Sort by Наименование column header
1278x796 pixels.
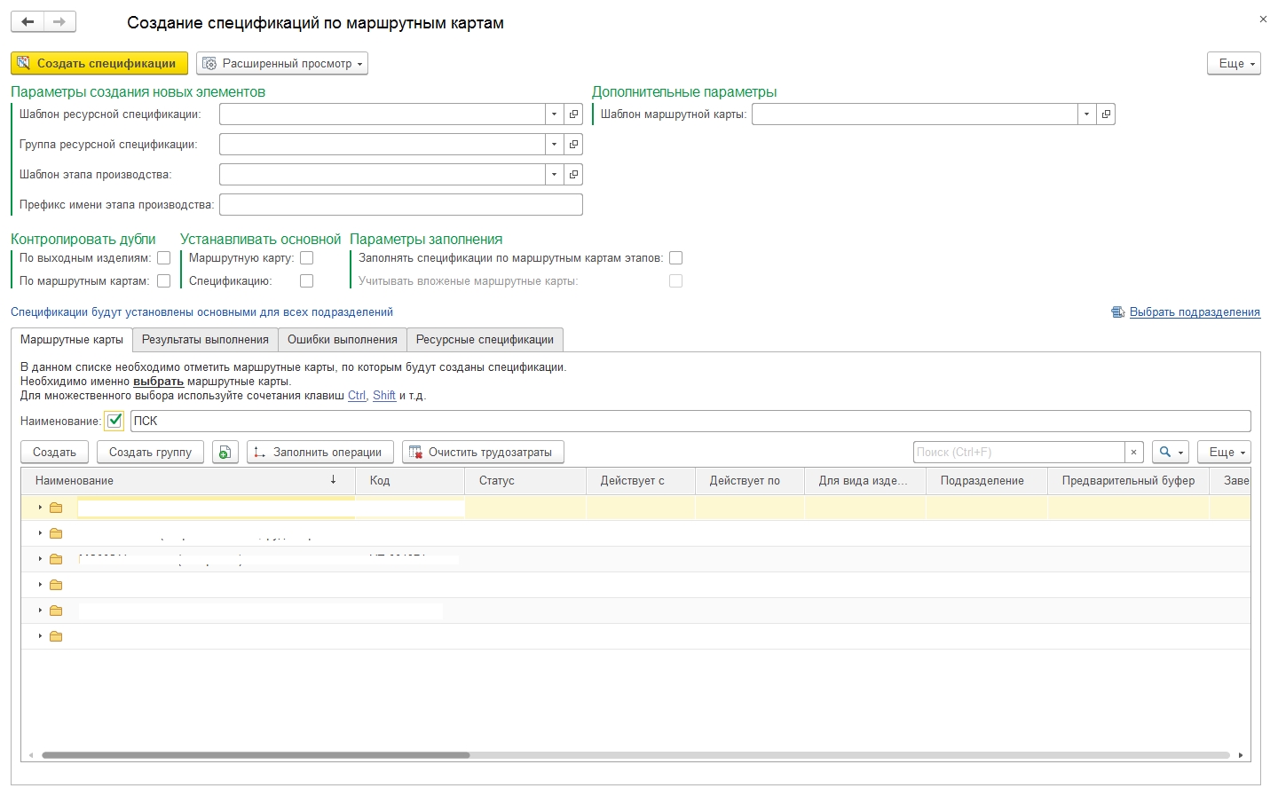click(x=188, y=481)
